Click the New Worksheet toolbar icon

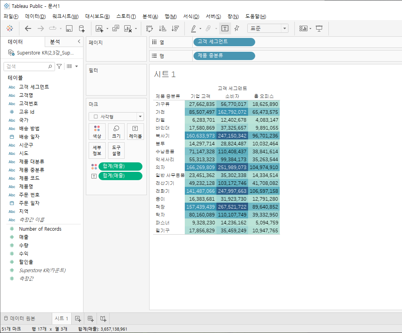pyautogui.click(x=99, y=28)
